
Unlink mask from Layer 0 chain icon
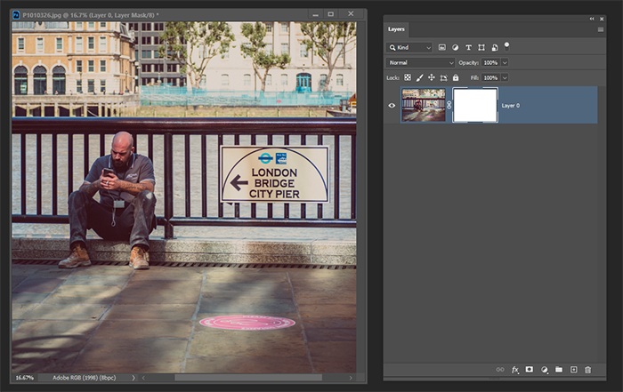[x=449, y=105]
